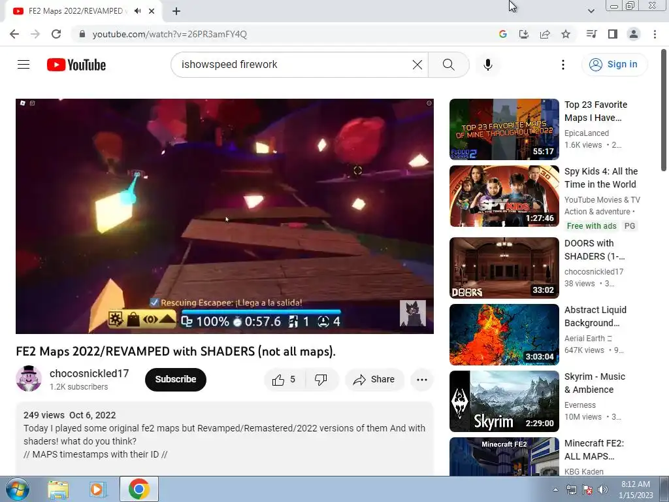Open DOORS with SHADERS title
The height and width of the screenshot is (502, 669).
(595, 249)
